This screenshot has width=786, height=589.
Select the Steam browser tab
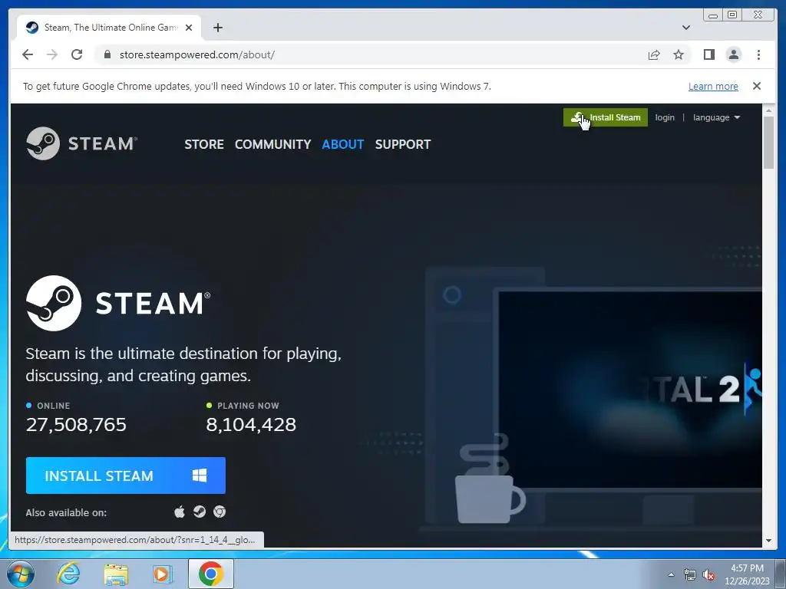109,28
